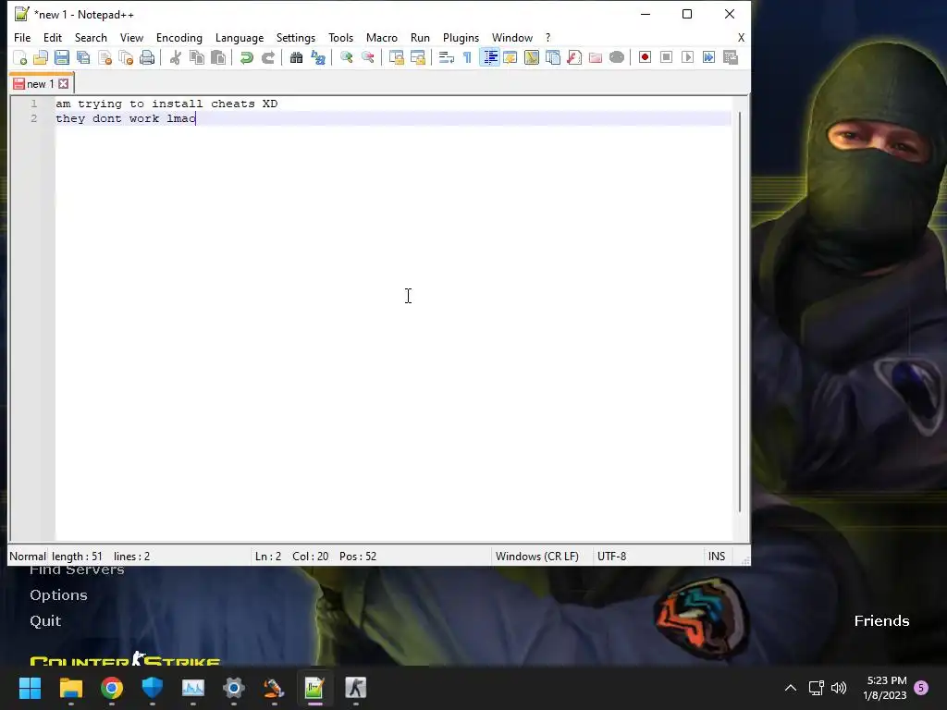This screenshot has height=710, width=947.
Task: Open the Windows Start menu
Action: coord(31,688)
